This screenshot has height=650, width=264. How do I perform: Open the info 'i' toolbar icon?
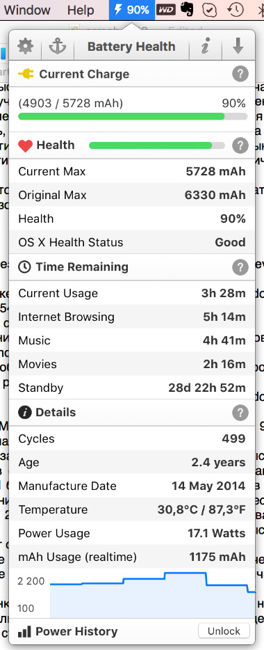(x=205, y=47)
